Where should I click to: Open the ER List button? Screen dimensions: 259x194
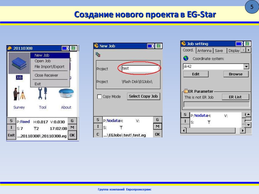235,97
